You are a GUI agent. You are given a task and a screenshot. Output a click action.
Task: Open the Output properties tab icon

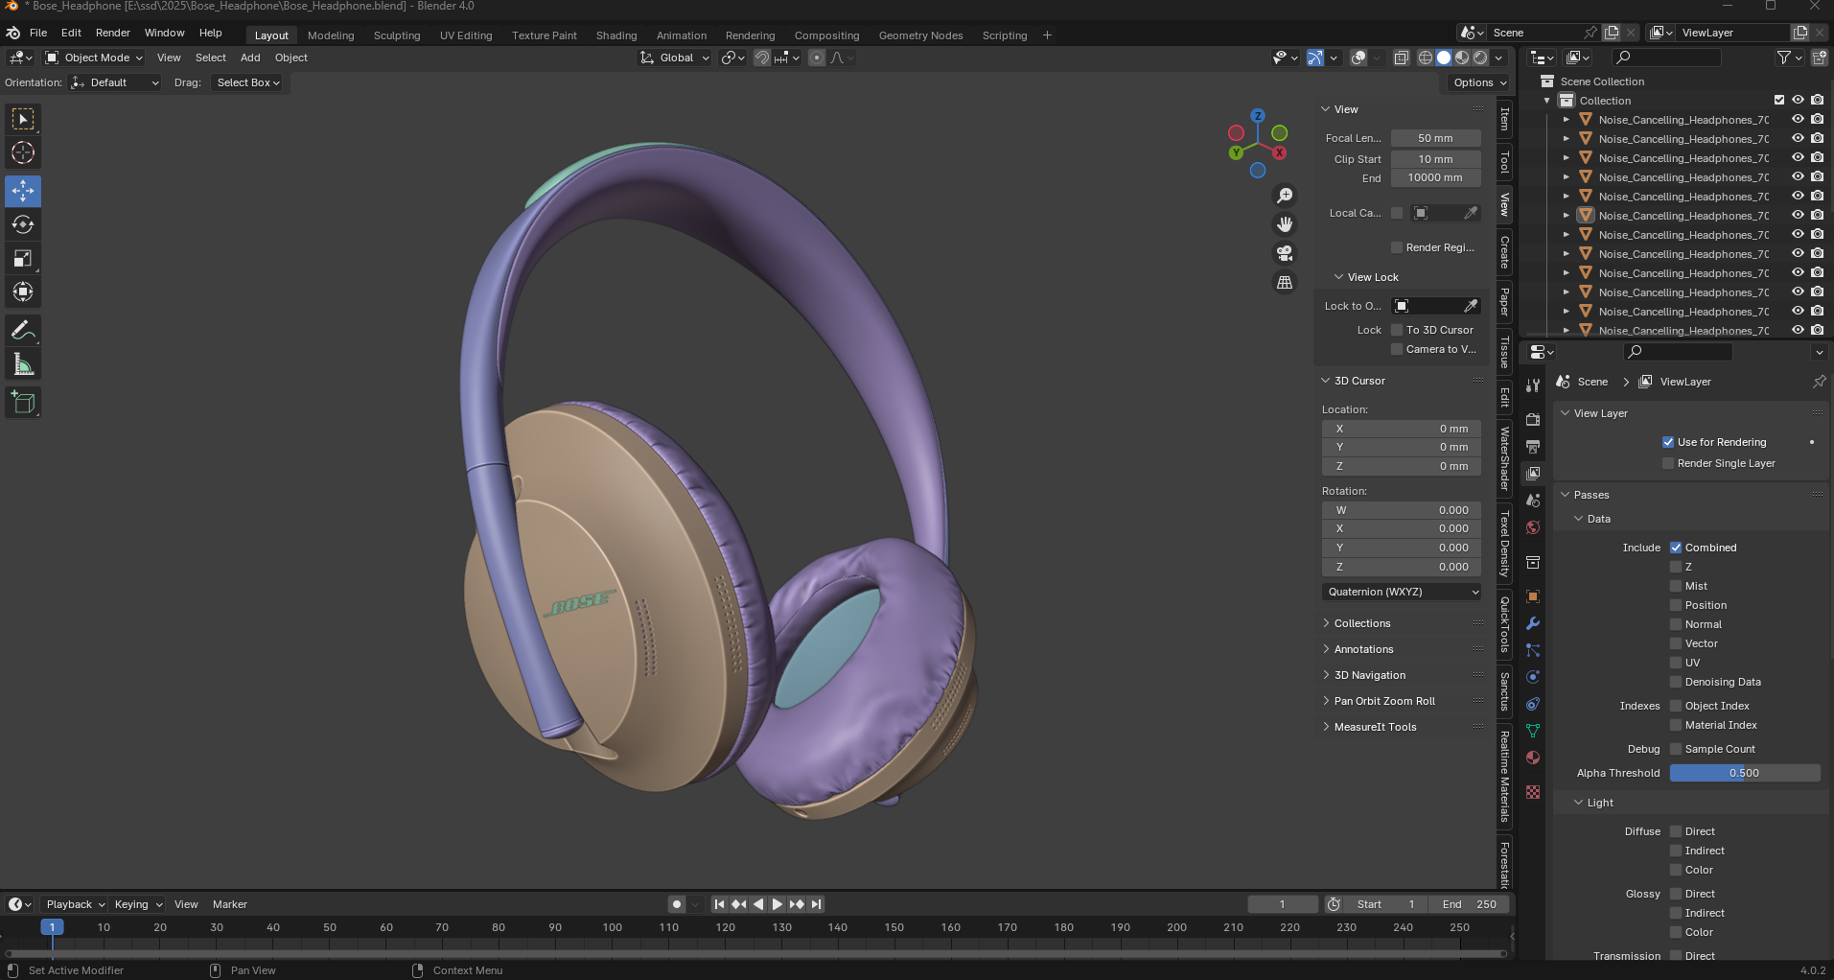1533,447
